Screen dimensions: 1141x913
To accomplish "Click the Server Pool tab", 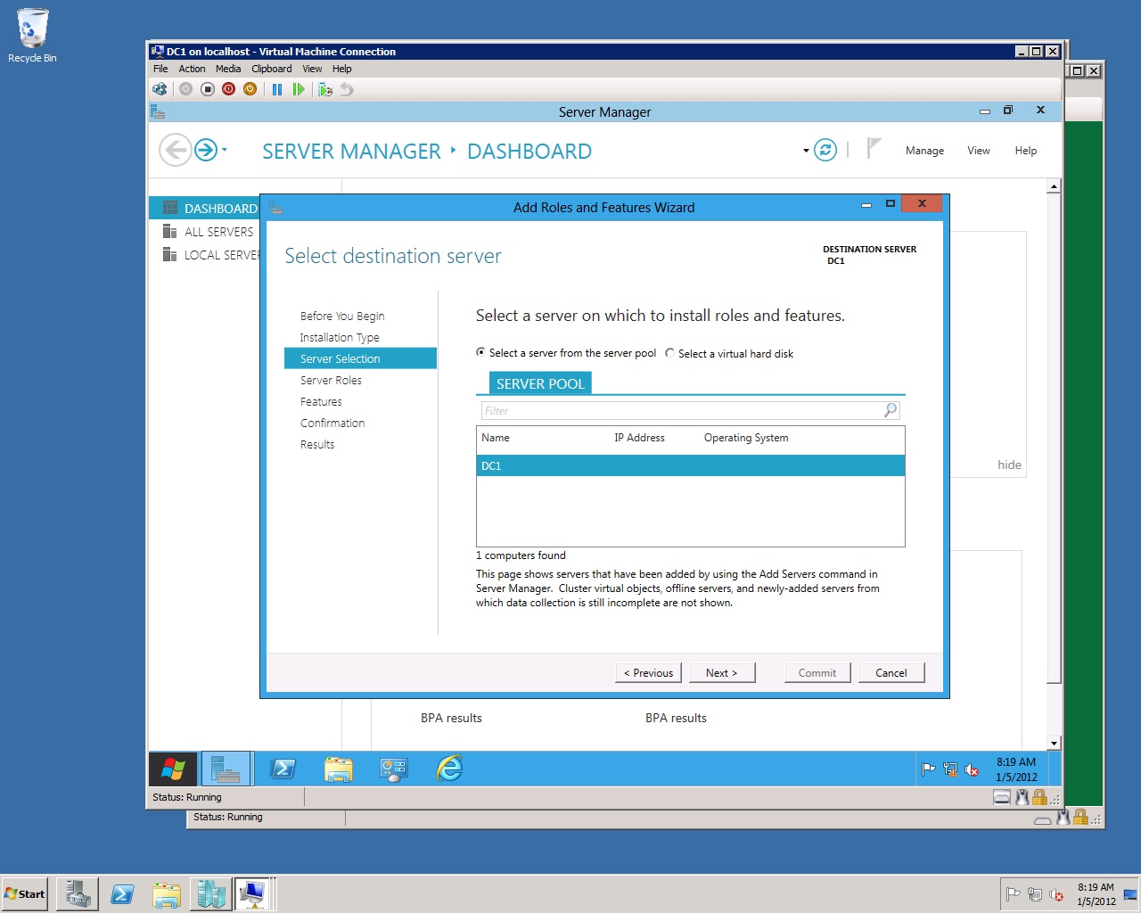I will click(x=540, y=383).
